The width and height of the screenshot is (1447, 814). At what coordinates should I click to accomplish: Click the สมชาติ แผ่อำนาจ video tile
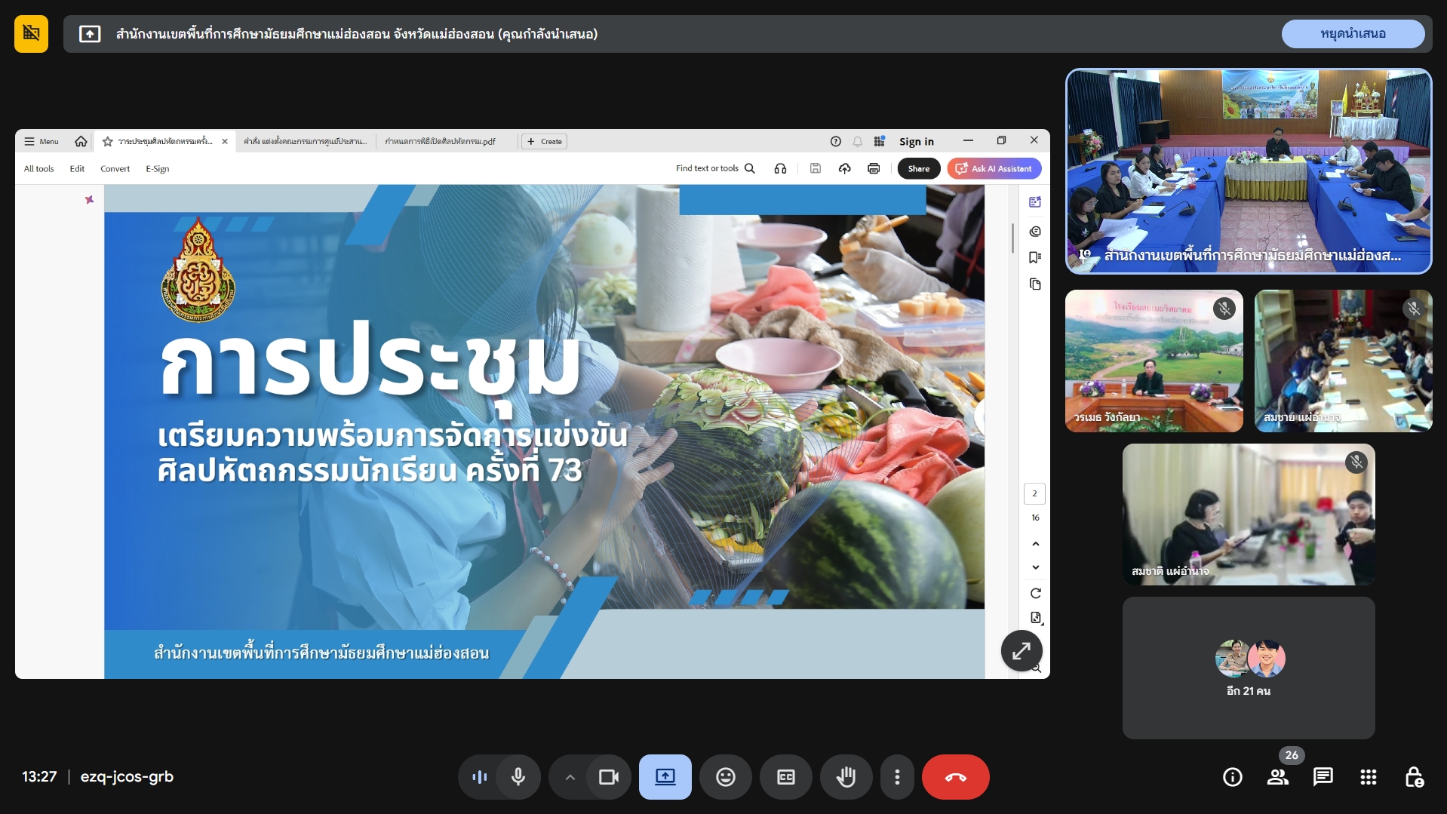pos(1248,515)
